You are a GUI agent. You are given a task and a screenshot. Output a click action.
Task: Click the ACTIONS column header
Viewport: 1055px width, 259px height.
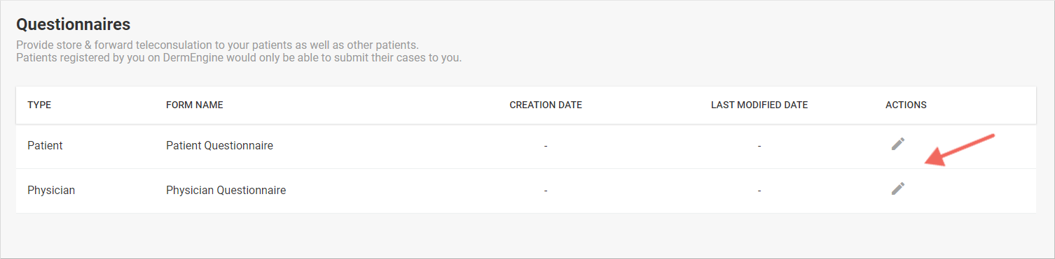(x=906, y=105)
